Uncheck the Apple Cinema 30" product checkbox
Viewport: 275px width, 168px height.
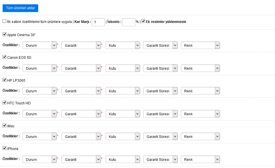pos(4,34)
